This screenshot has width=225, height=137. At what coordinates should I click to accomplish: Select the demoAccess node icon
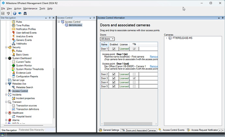(66, 25)
